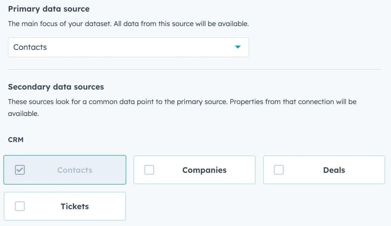Click the Deals card label text

(x=334, y=169)
